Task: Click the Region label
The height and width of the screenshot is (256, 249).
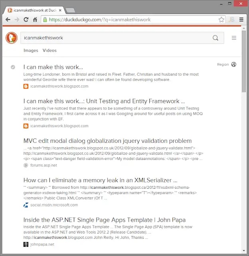Action: [223, 64]
